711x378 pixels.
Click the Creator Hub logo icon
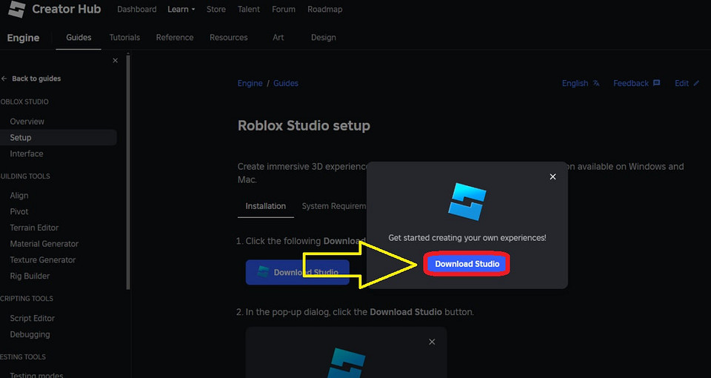(x=16, y=10)
